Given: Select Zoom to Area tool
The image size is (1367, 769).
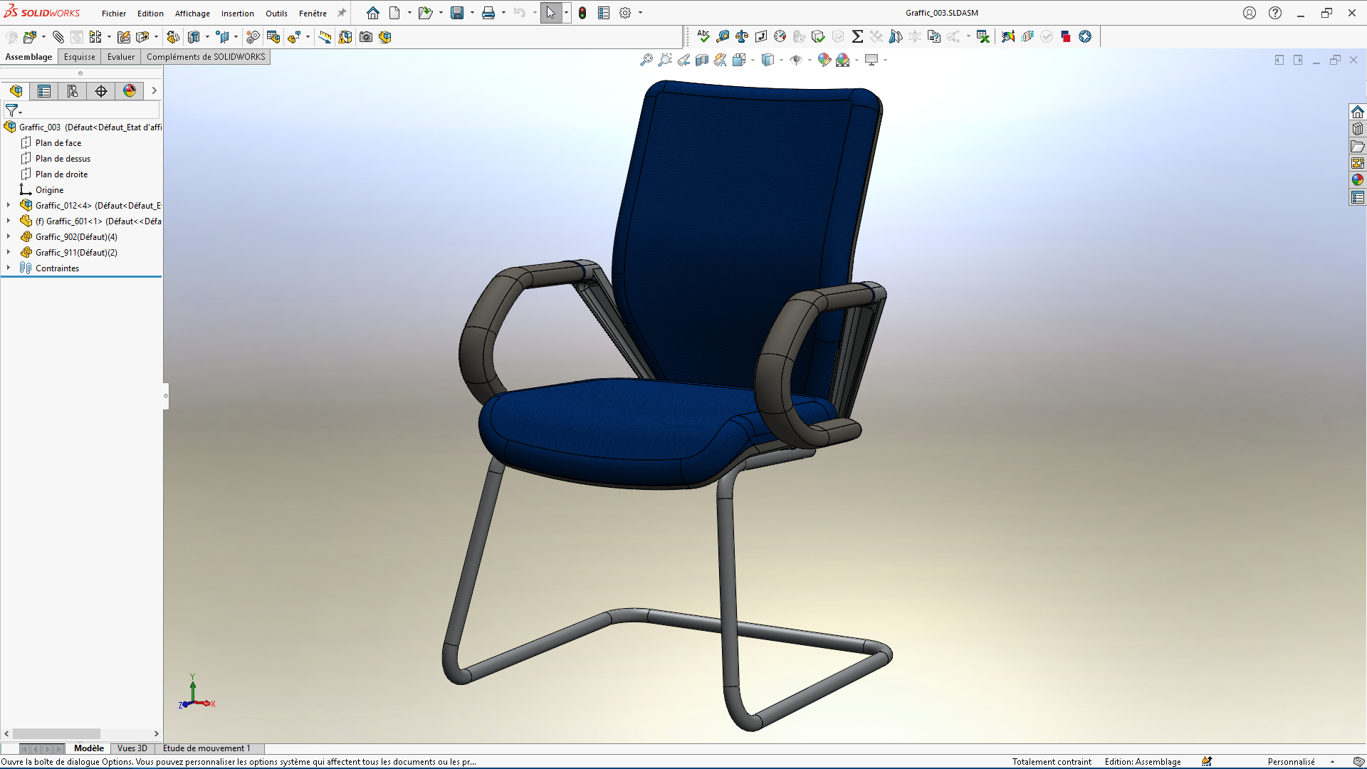Looking at the screenshot, I should click(x=665, y=60).
